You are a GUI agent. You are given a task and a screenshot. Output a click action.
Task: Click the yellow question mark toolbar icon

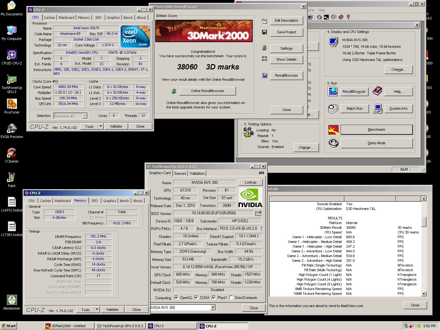(x=348, y=17)
